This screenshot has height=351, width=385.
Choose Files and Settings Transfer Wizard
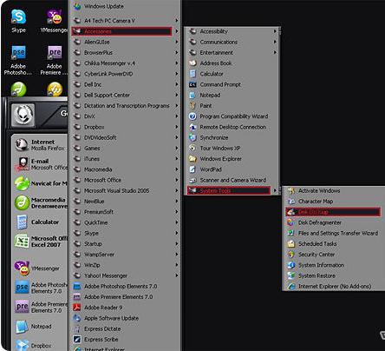pyautogui.click(x=333, y=233)
